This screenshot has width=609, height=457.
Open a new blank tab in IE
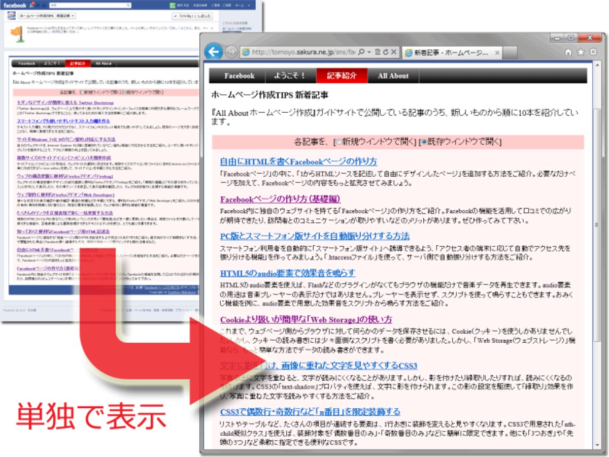coord(510,52)
